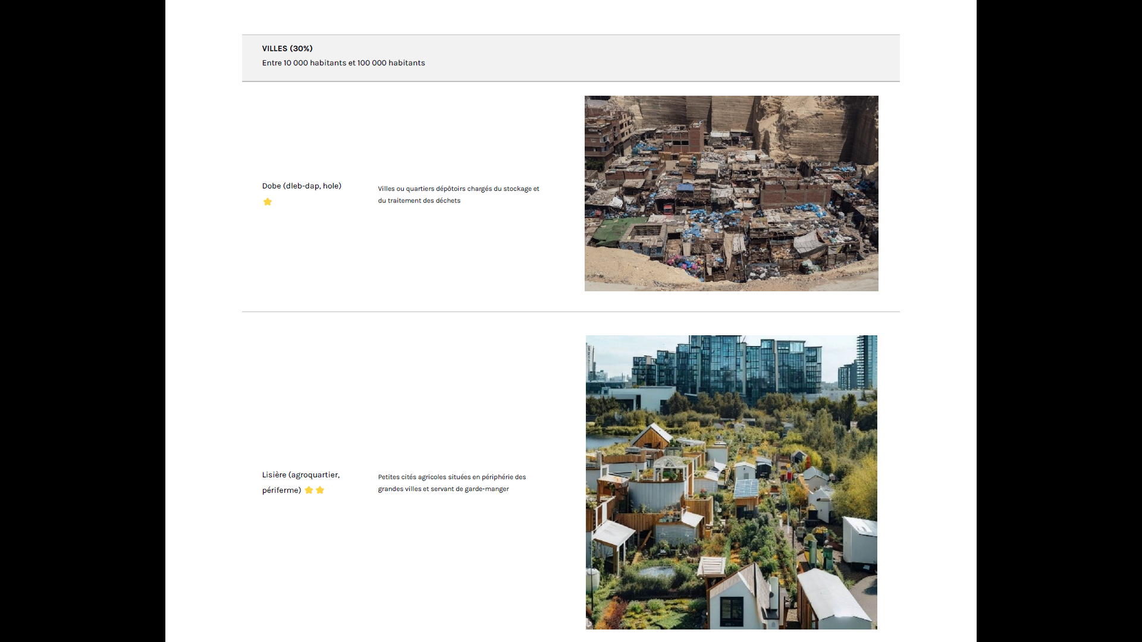Select the 'Dobe (dleb-dap, hole)' label

(x=302, y=186)
